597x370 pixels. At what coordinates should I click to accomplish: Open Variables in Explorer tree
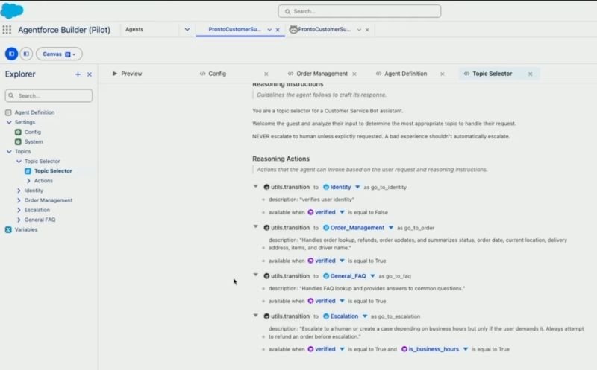pyautogui.click(x=26, y=229)
